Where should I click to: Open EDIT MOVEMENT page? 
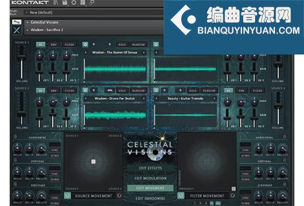pyautogui.click(x=151, y=188)
